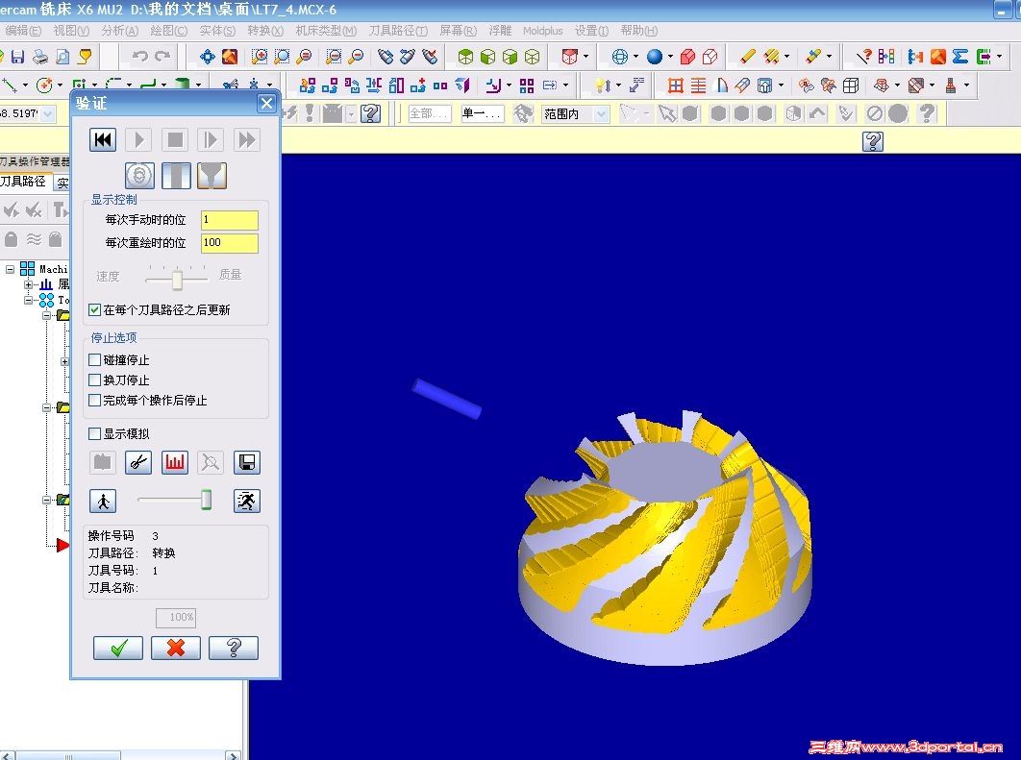Click the light bulb attributes icon
1021x760 pixels.
click(x=602, y=86)
